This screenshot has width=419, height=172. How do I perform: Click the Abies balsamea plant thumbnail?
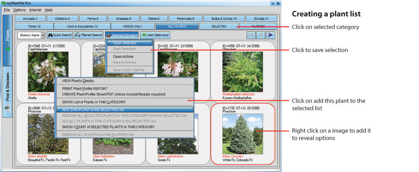point(113,146)
